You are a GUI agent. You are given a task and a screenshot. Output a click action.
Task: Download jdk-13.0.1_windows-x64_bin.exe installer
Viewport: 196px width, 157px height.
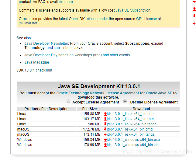click(133, 140)
